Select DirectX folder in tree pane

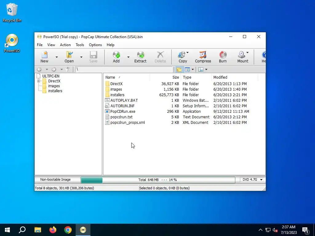point(54,81)
